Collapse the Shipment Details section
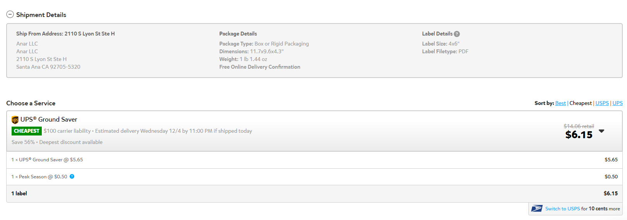This screenshot has width=627, height=220. click(10, 15)
